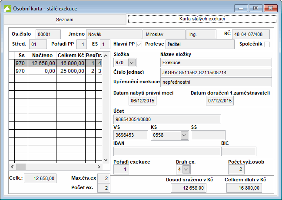Minimize the Osobní karta window
This screenshot has height=200, width=282.
click(x=241, y=8)
